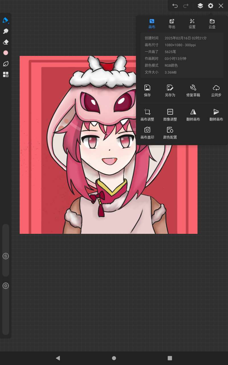
Task: Select the eraser tool
Action: click(5, 42)
